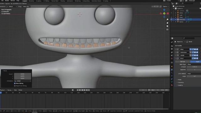
Task: Switch perspective/orthographic grid icon in viewport
Action: pyautogui.click(x=167, y=30)
